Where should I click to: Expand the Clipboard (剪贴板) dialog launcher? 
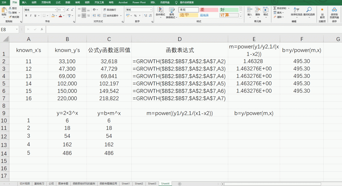(x=21, y=21)
